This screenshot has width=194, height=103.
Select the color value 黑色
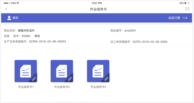[x=37, y=36]
